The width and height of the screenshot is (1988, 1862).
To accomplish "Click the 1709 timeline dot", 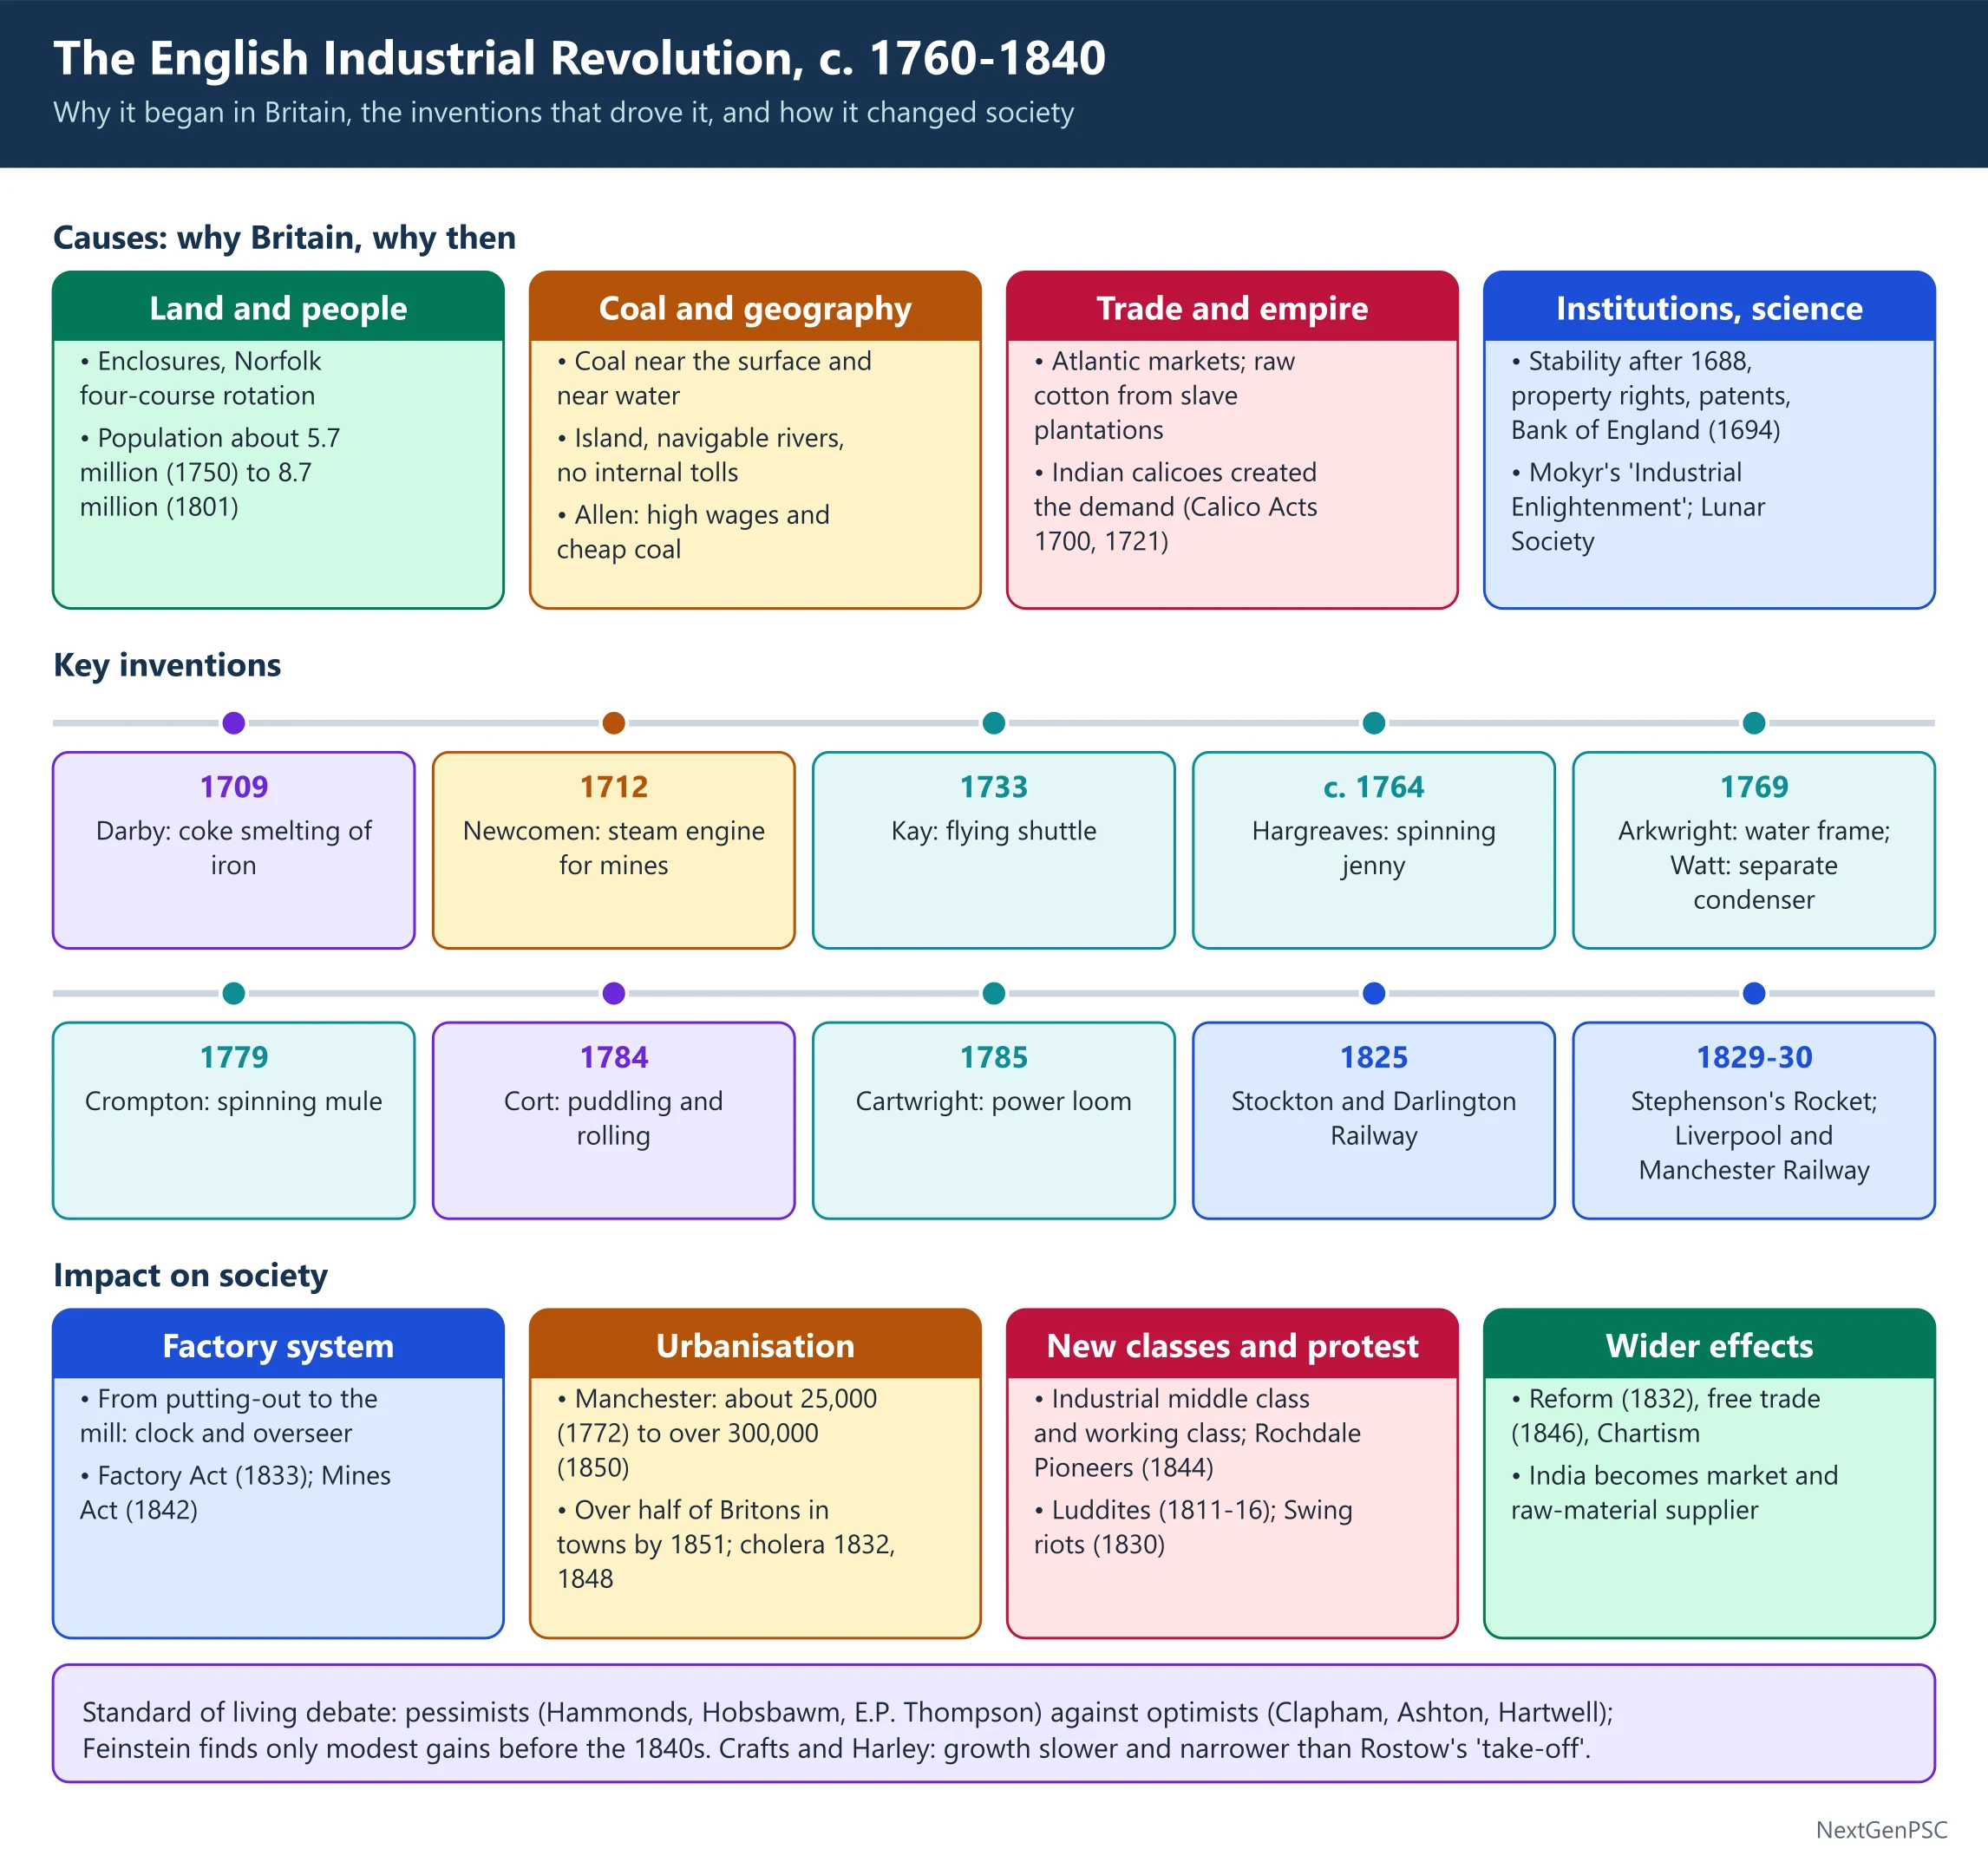I will [233, 723].
